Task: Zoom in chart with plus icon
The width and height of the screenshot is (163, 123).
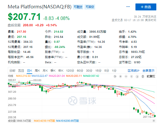Action: click(120, 77)
